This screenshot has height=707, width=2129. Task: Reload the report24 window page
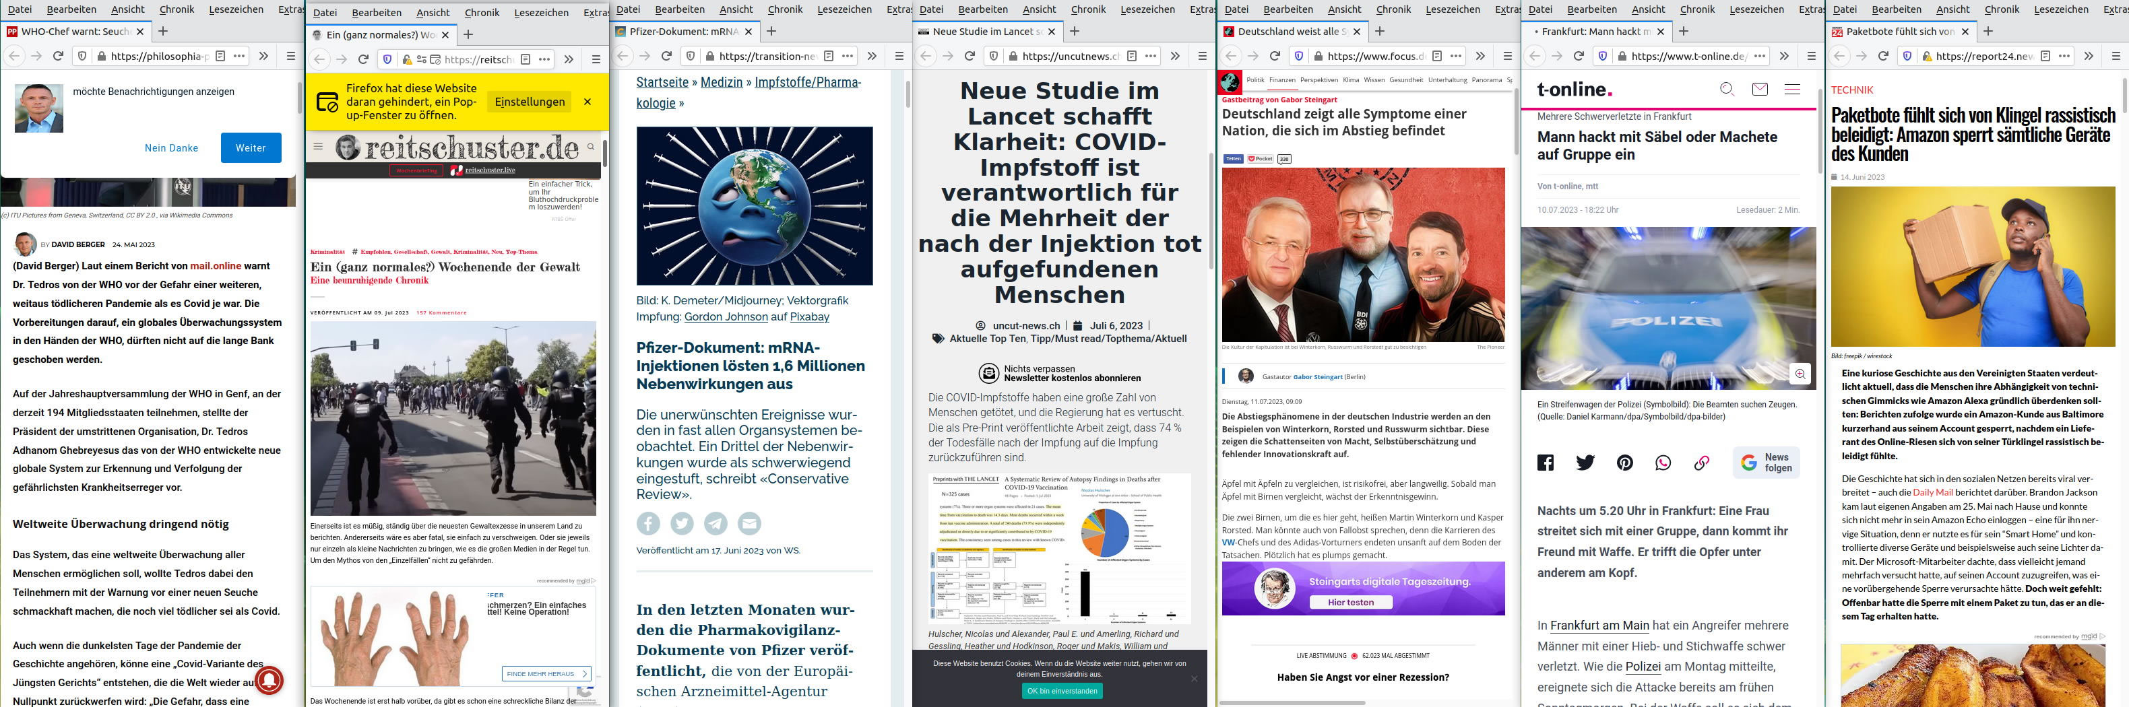coord(1882,56)
